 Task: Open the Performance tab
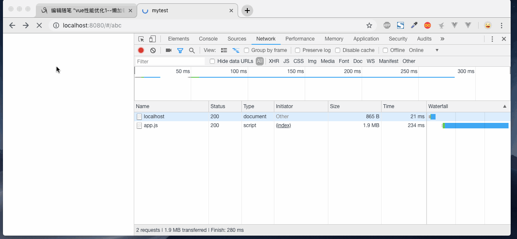click(300, 39)
